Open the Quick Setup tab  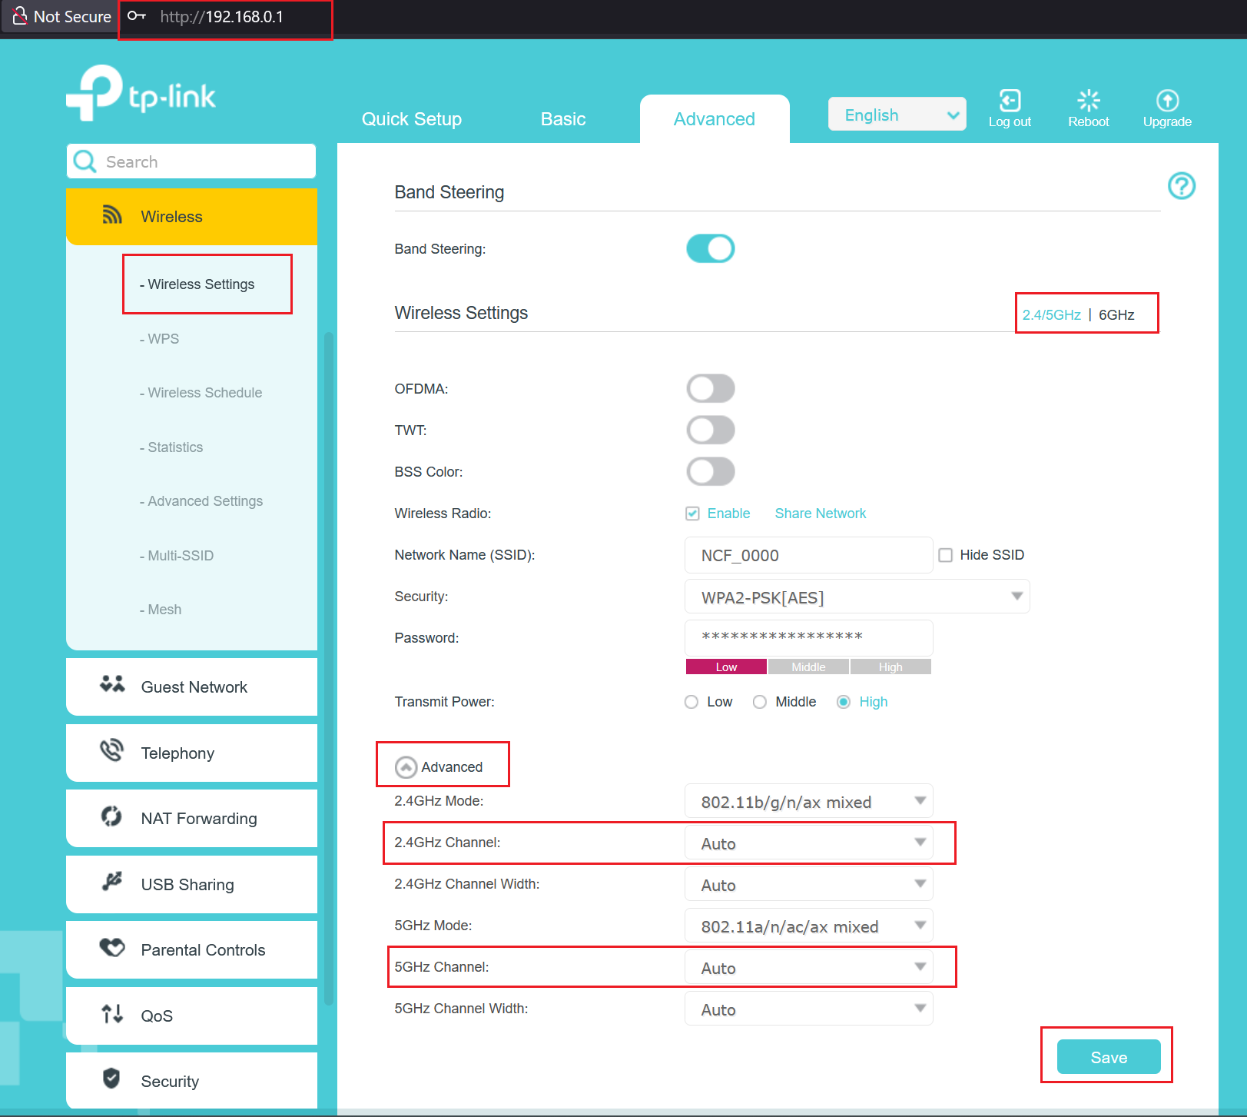[x=411, y=119]
